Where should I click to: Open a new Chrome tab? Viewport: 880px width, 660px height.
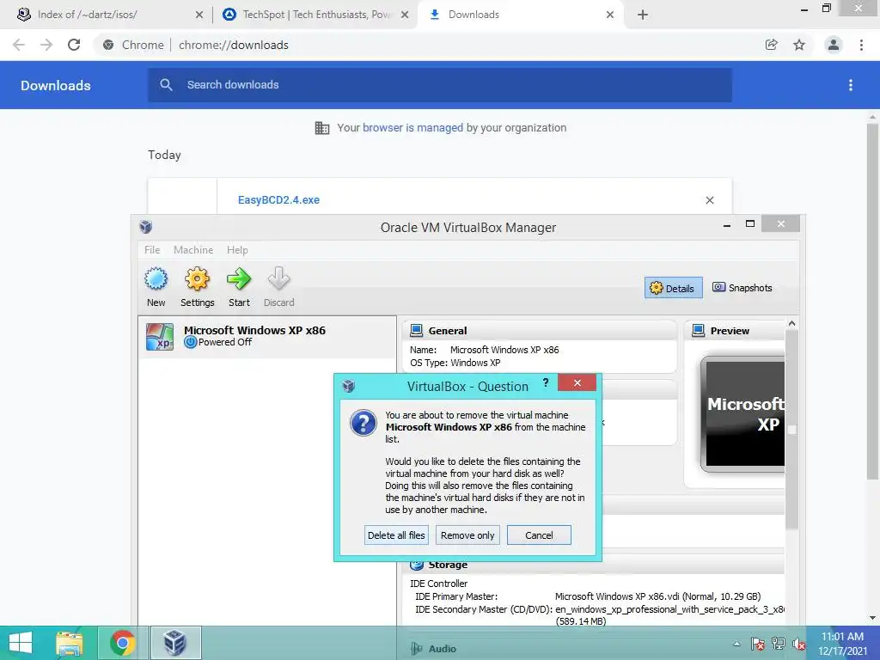[x=643, y=15]
